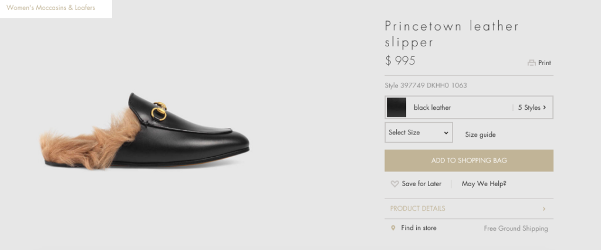This screenshot has height=250, width=601.
Task: Click the black leather style label
Action: coord(432,108)
